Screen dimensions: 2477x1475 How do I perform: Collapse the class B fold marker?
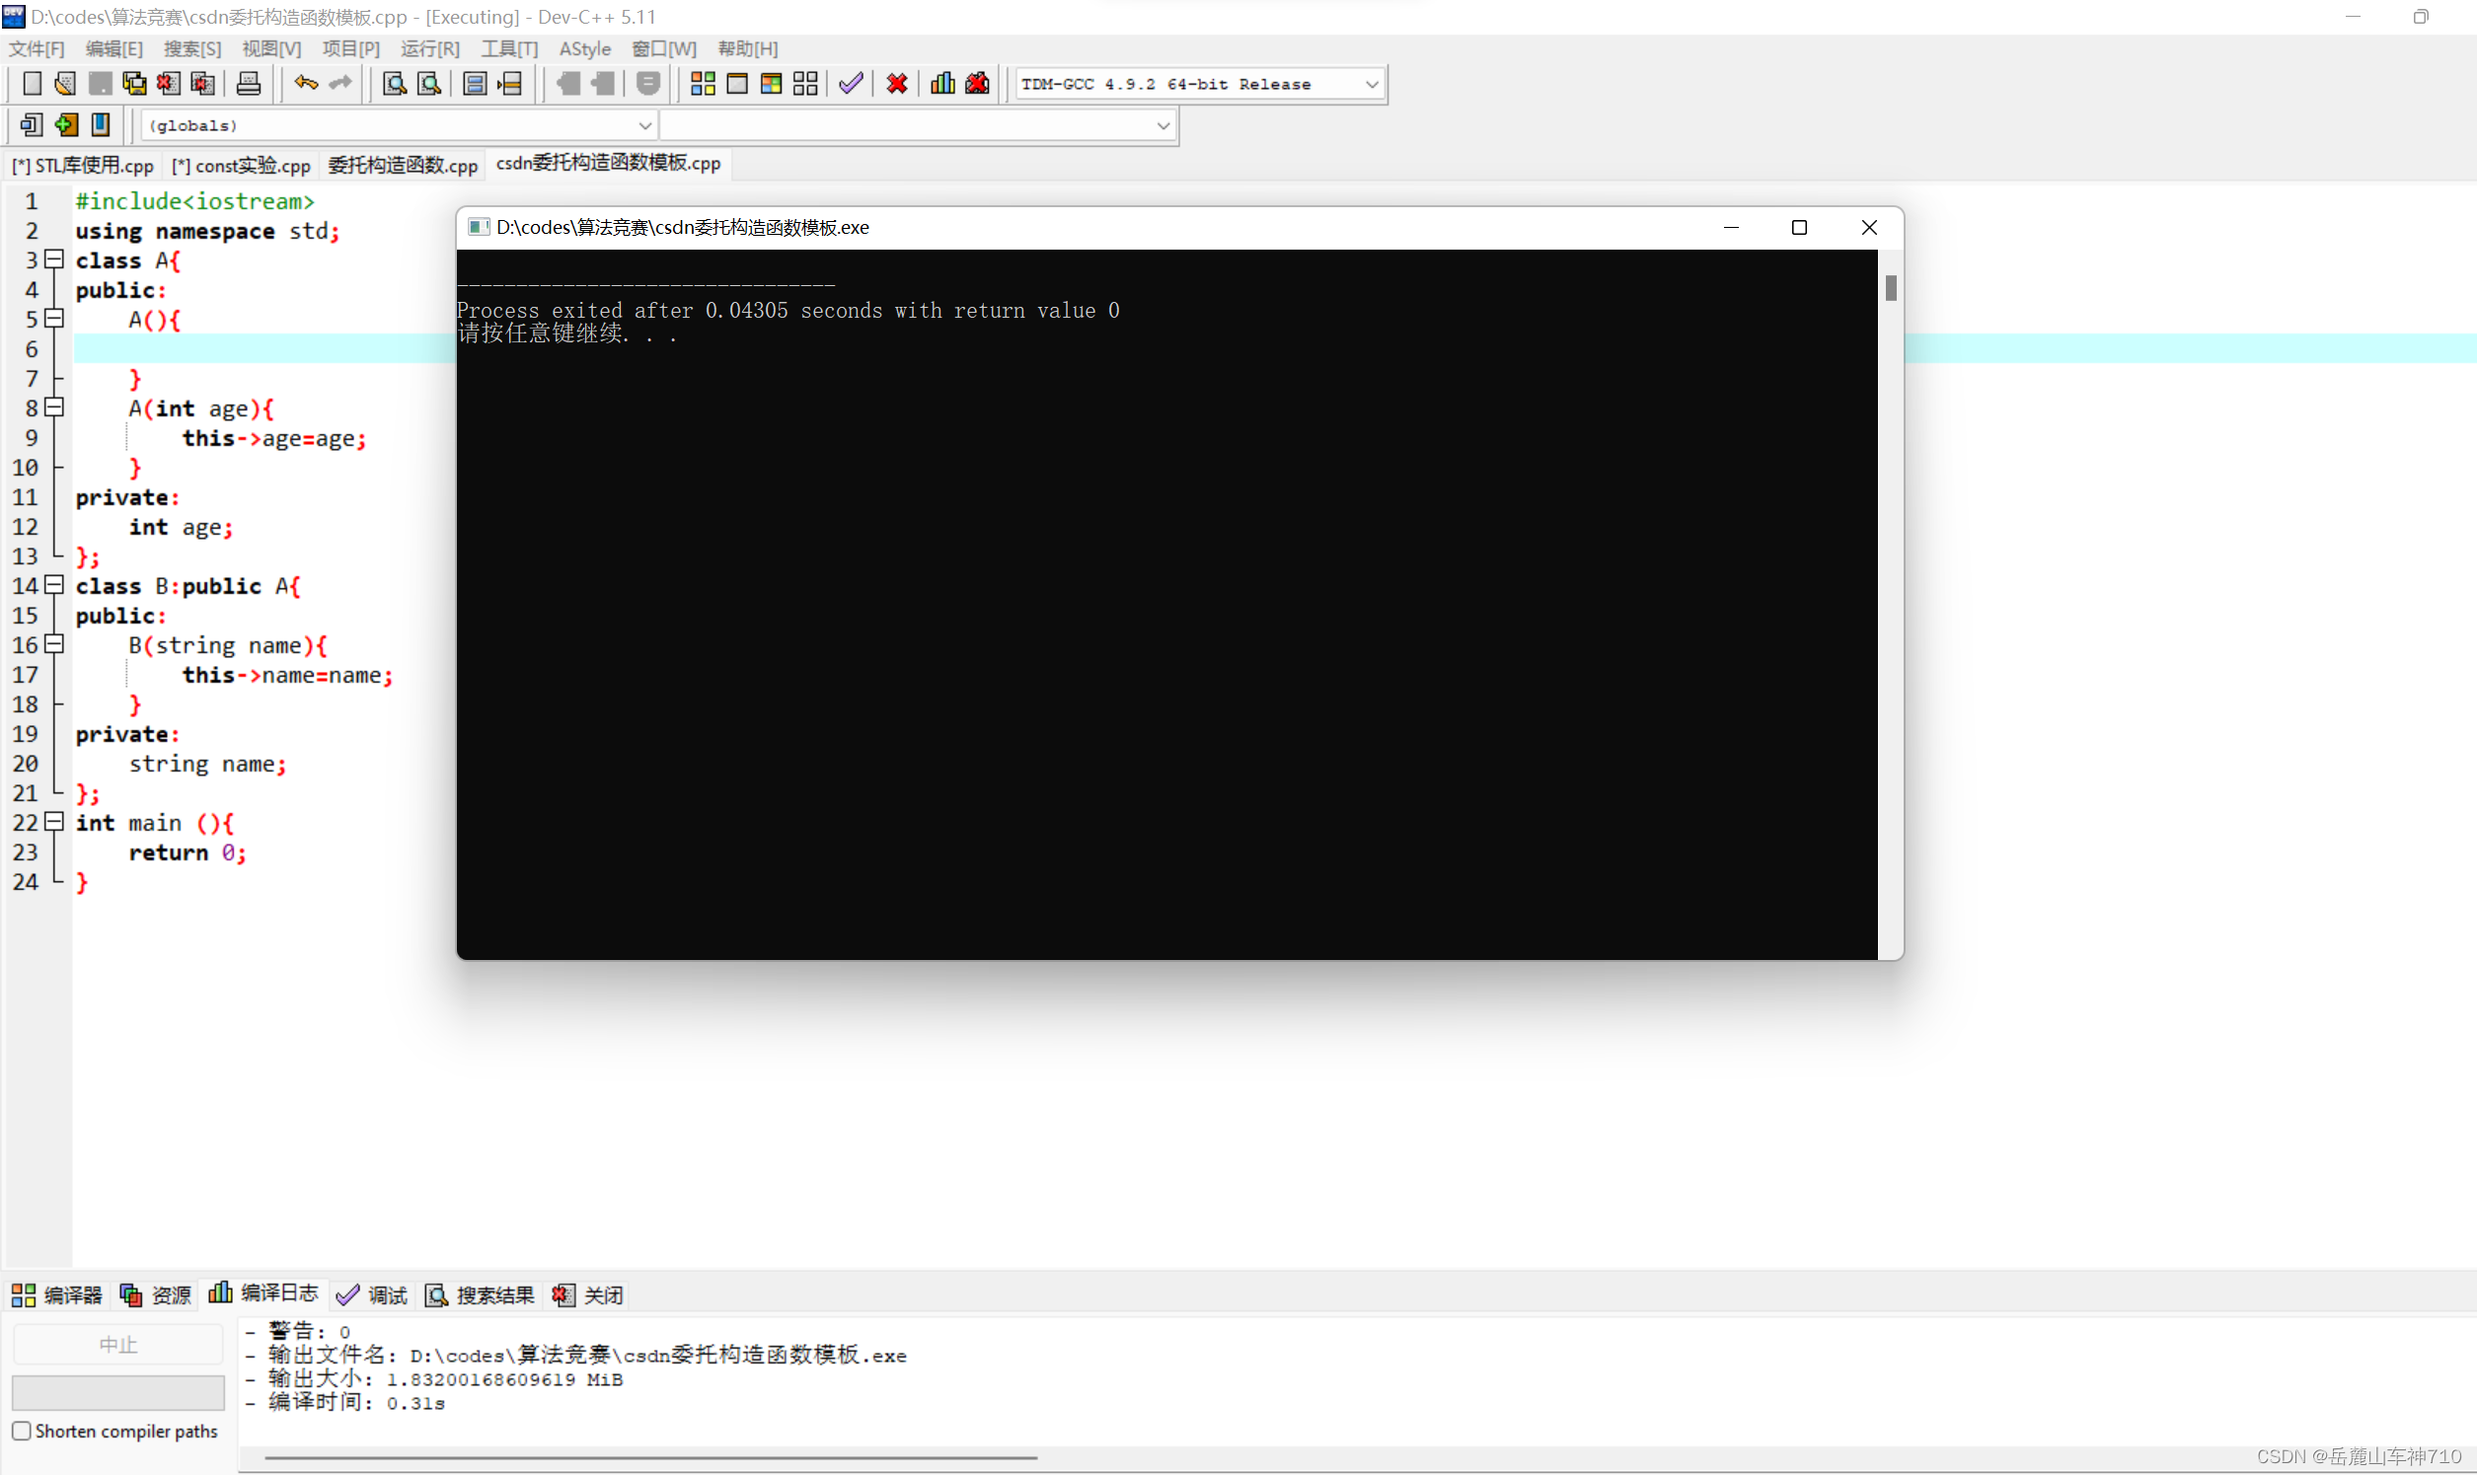click(x=54, y=585)
